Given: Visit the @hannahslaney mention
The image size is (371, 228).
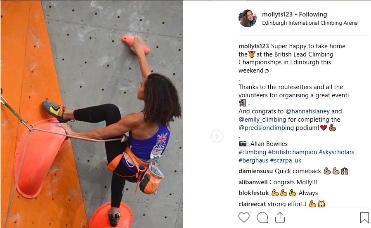Looking at the screenshot, I should click(307, 111).
